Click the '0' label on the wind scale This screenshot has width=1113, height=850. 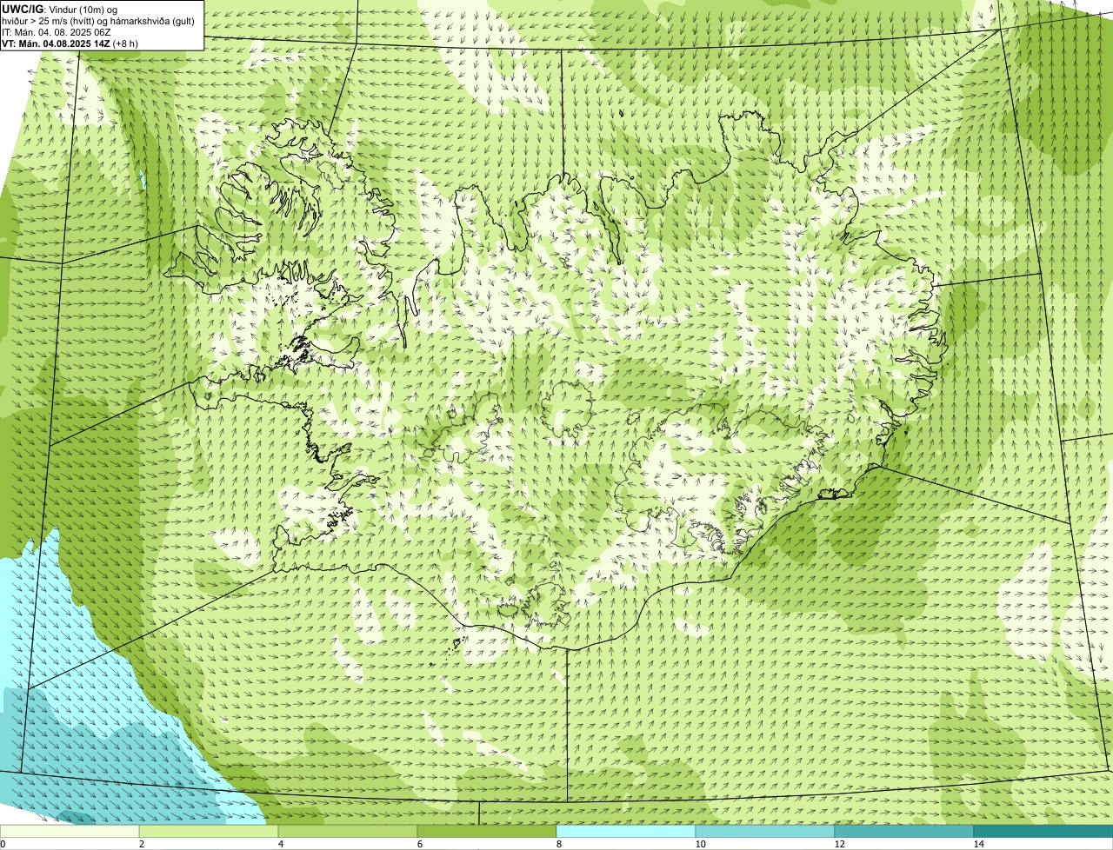pyautogui.click(x=3, y=844)
